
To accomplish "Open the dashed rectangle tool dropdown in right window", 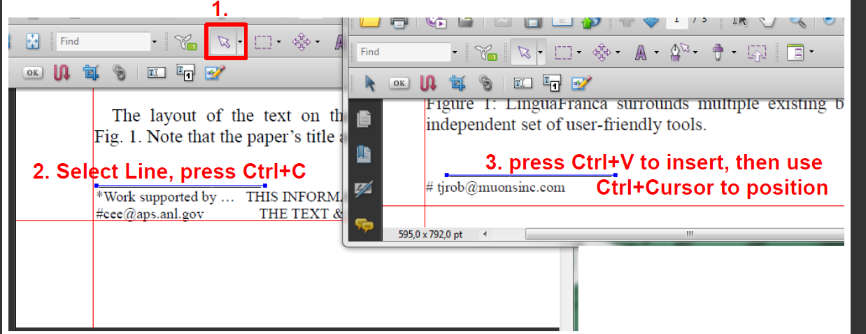I will coord(578,53).
